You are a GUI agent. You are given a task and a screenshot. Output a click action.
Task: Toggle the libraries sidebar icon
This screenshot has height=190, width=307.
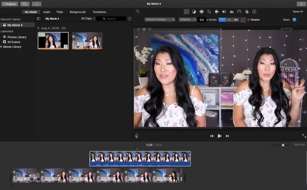click(x=39, y=19)
